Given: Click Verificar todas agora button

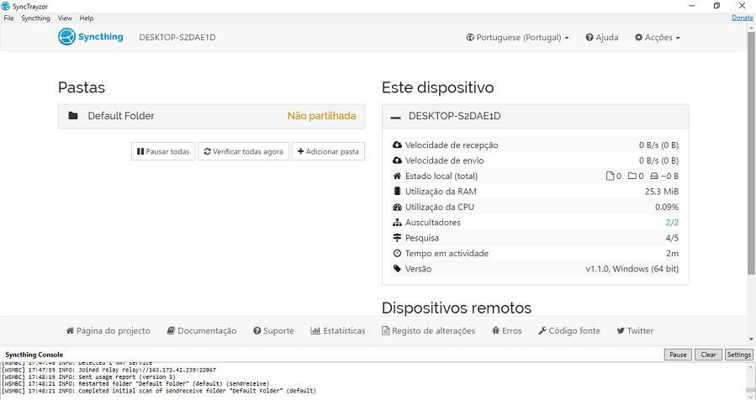Looking at the screenshot, I should [x=244, y=151].
